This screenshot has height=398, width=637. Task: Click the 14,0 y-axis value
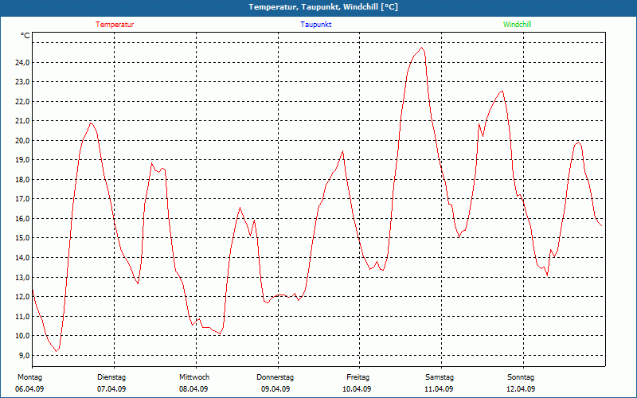(23, 257)
